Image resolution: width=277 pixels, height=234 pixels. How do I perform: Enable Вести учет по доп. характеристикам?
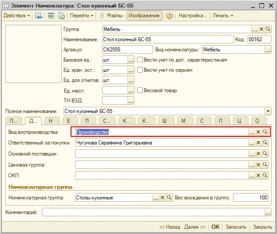[140, 59]
